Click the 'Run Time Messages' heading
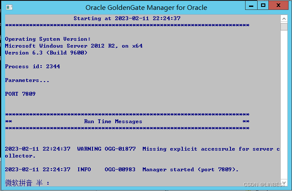This screenshot has height=191, width=292. pyautogui.click(x=113, y=121)
